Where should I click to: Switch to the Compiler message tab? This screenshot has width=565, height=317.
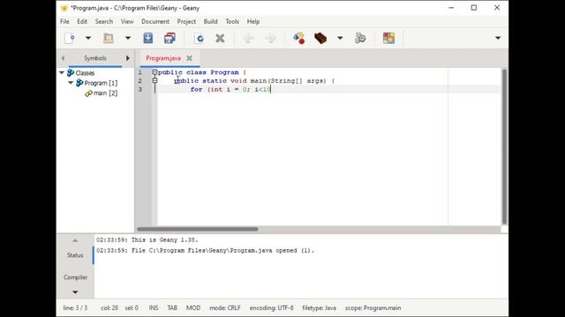(75, 277)
